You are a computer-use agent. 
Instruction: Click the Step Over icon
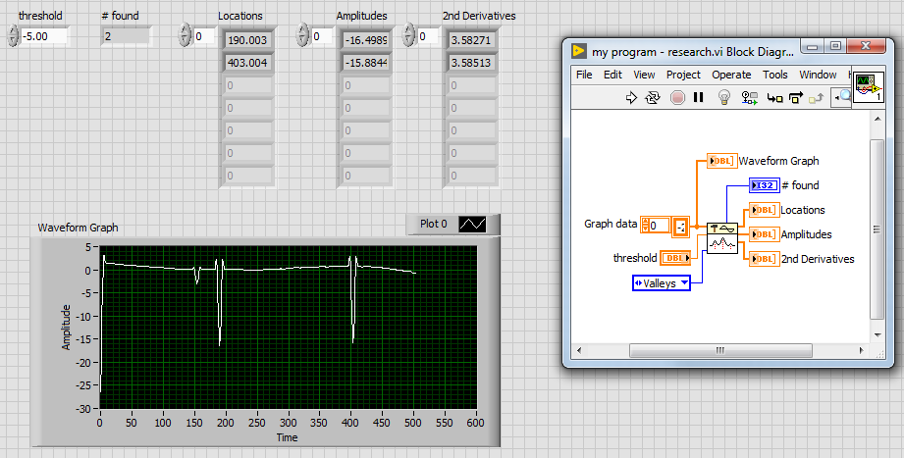click(795, 97)
